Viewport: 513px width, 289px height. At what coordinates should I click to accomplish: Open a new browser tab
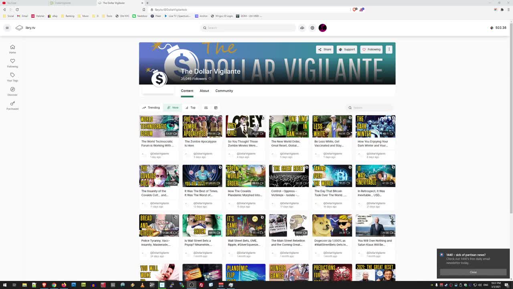click(x=147, y=3)
